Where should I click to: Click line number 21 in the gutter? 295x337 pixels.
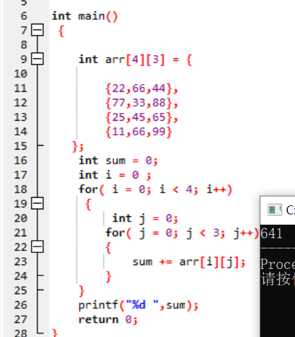pyautogui.click(x=21, y=233)
